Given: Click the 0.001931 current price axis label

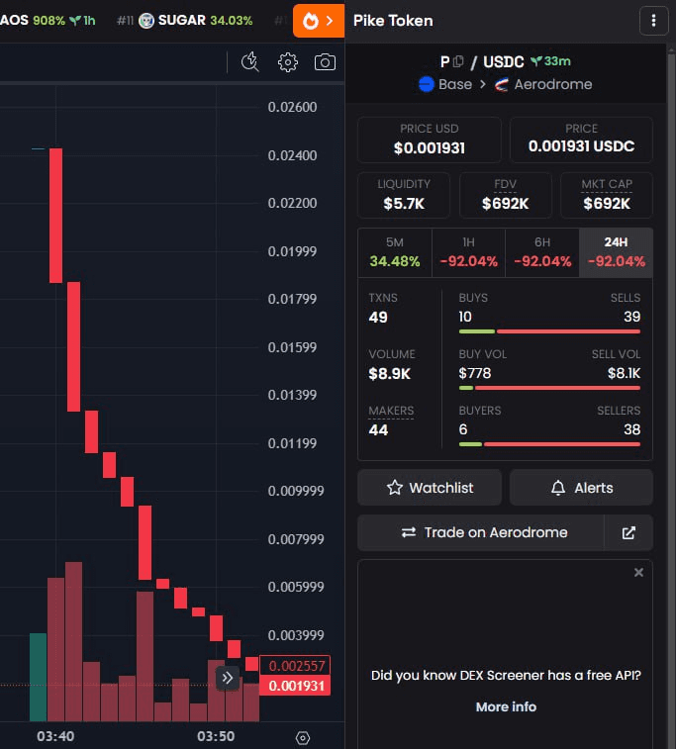Looking at the screenshot, I should (x=295, y=686).
